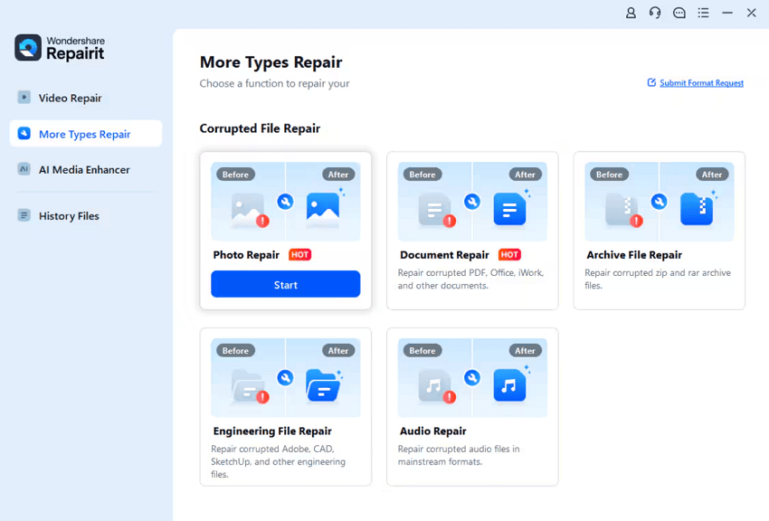Open the Submit Format Request link
This screenshot has height=521, width=769.
701,83
